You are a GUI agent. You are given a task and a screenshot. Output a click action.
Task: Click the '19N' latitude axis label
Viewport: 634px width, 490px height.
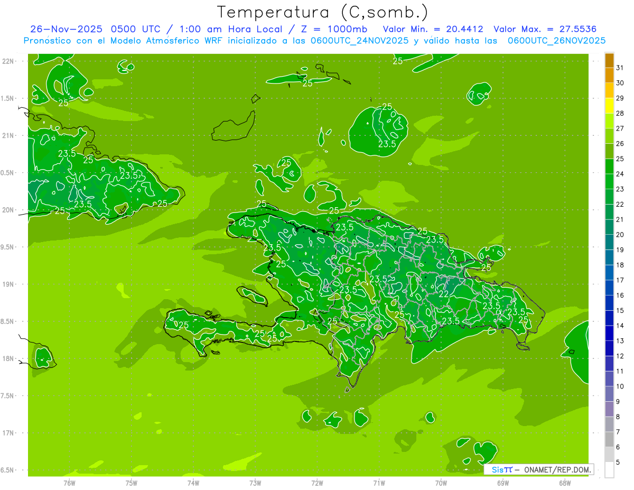[x=9, y=284]
